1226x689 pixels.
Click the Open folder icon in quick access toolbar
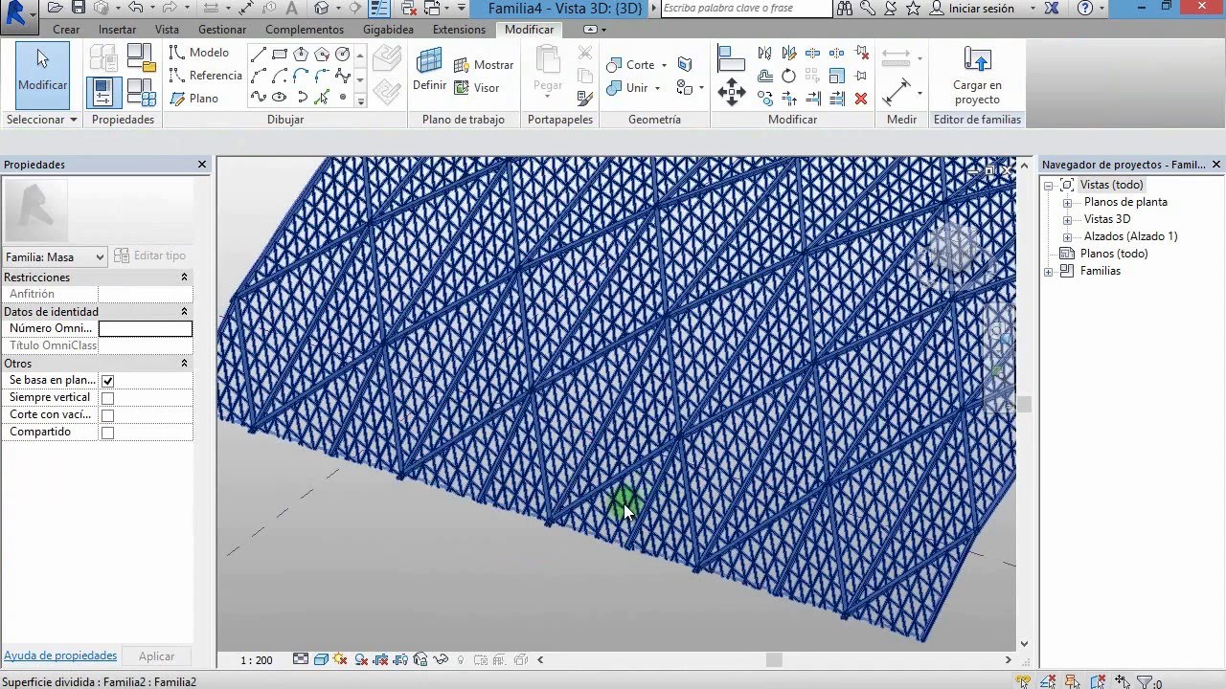coord(56,8)
